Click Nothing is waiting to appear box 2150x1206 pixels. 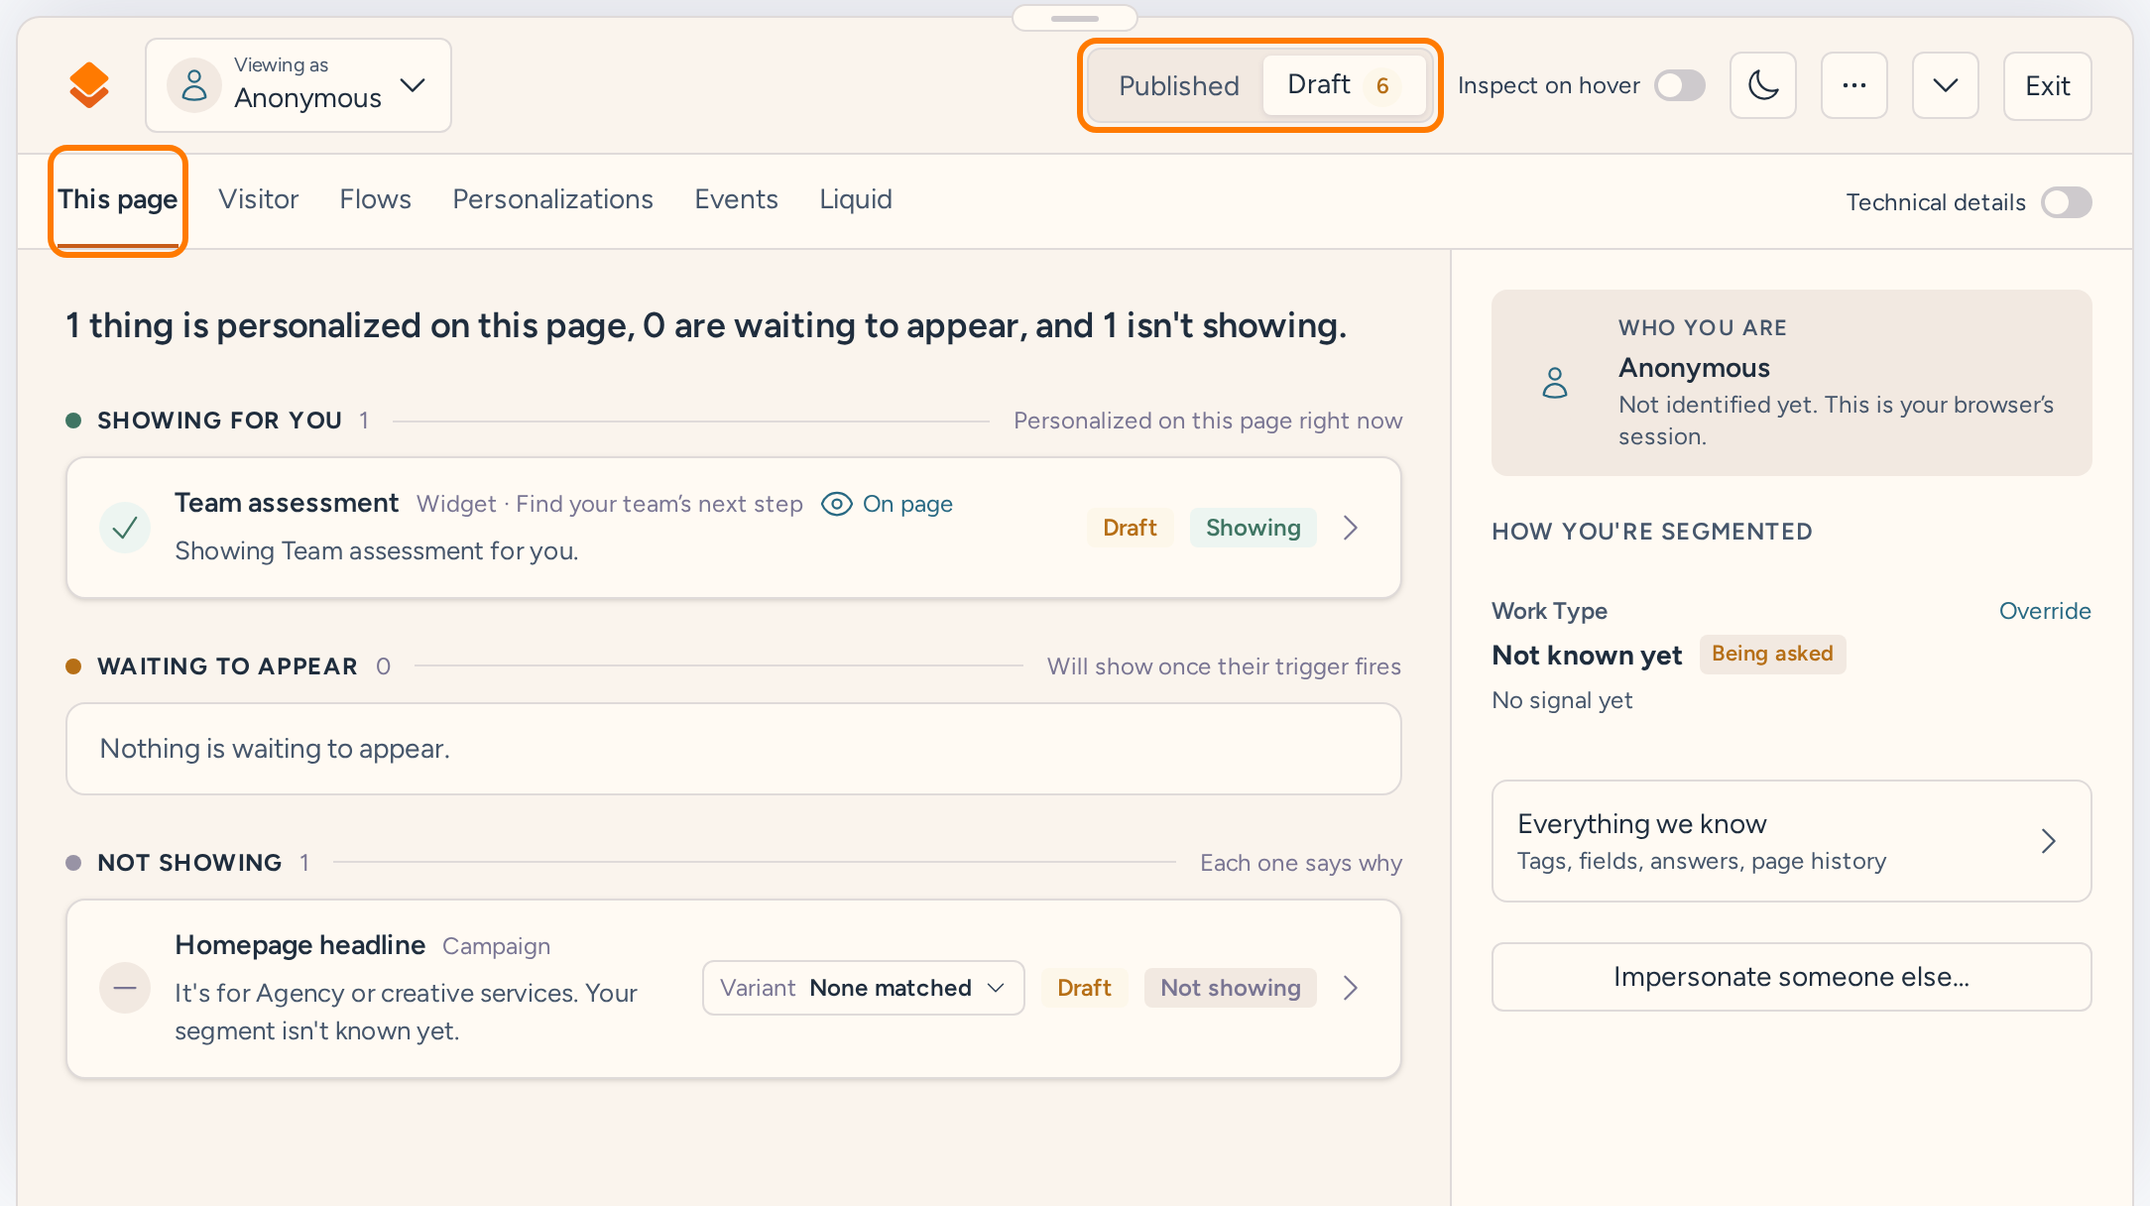point(734,749)
